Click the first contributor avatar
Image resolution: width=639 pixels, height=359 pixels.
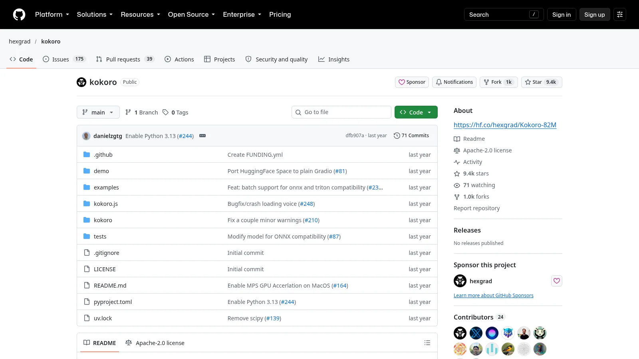(460, 333)
